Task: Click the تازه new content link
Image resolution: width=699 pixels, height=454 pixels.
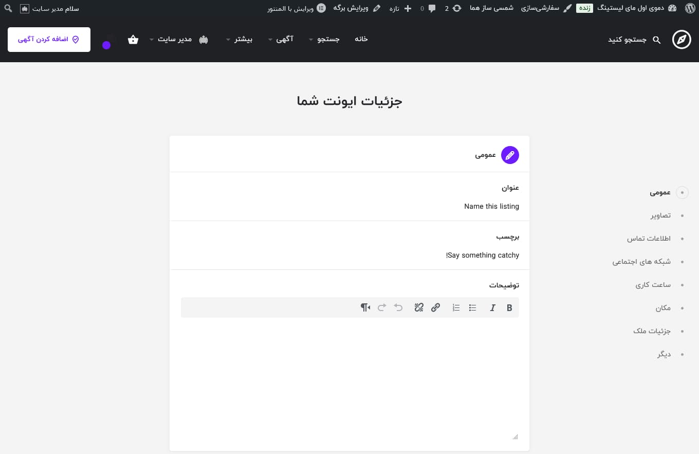Action: coord(394,9)
